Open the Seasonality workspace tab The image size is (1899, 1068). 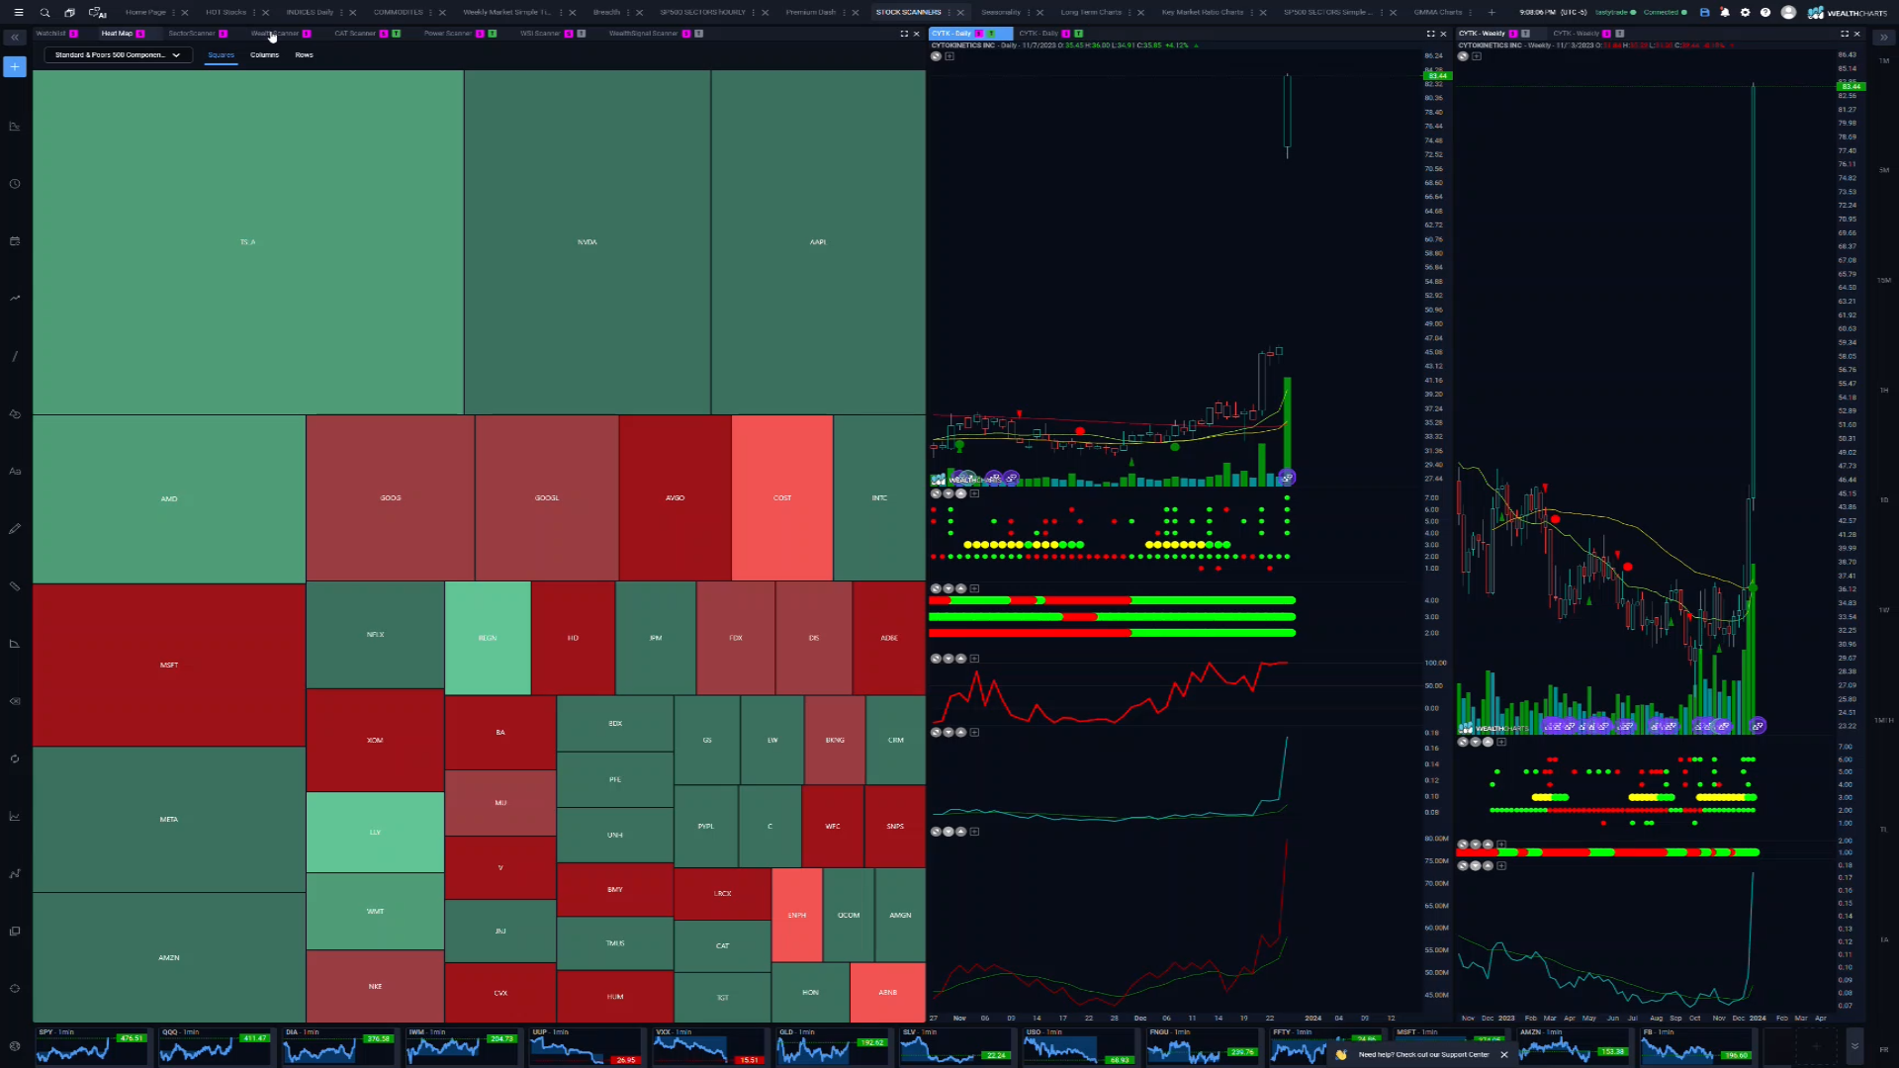coord(1001,13)
